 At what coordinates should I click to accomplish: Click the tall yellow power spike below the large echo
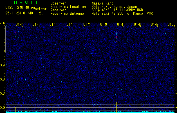coord(117,108)
